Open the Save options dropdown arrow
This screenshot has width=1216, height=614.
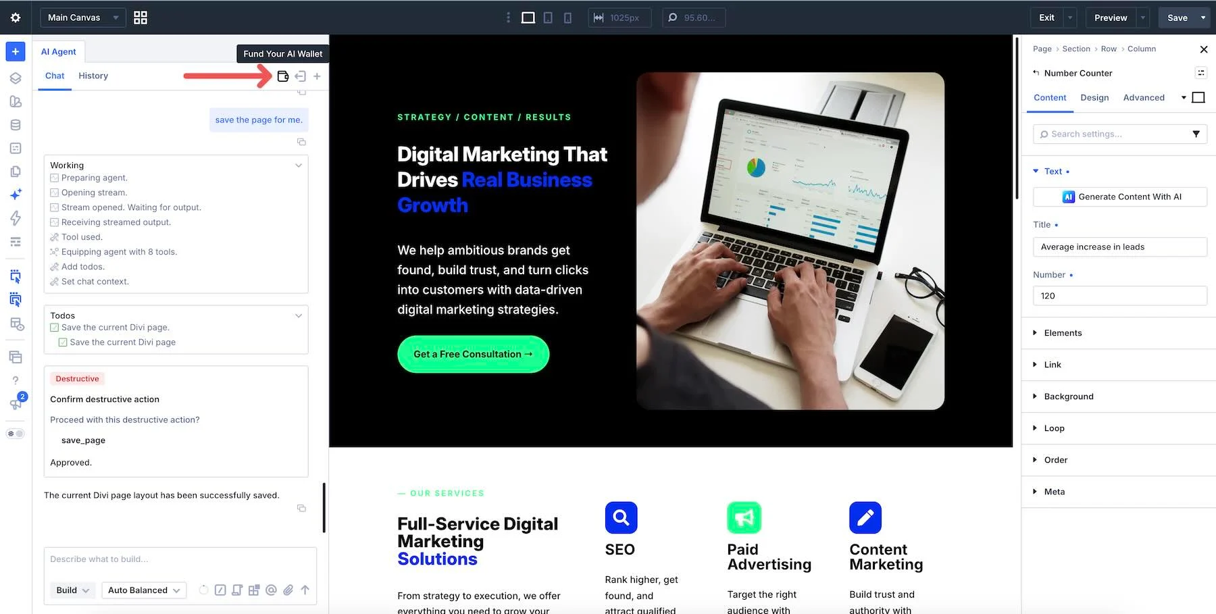[x=1203, y=18]
